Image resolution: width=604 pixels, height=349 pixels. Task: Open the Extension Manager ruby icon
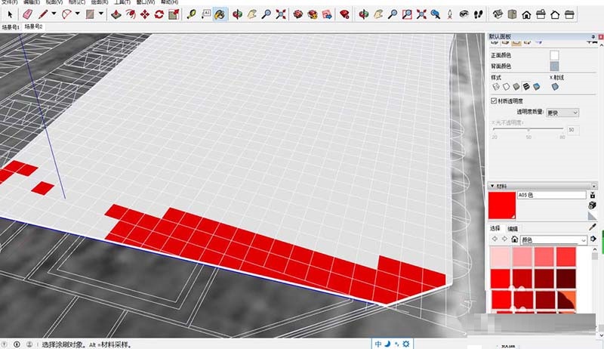click(344, 14)
